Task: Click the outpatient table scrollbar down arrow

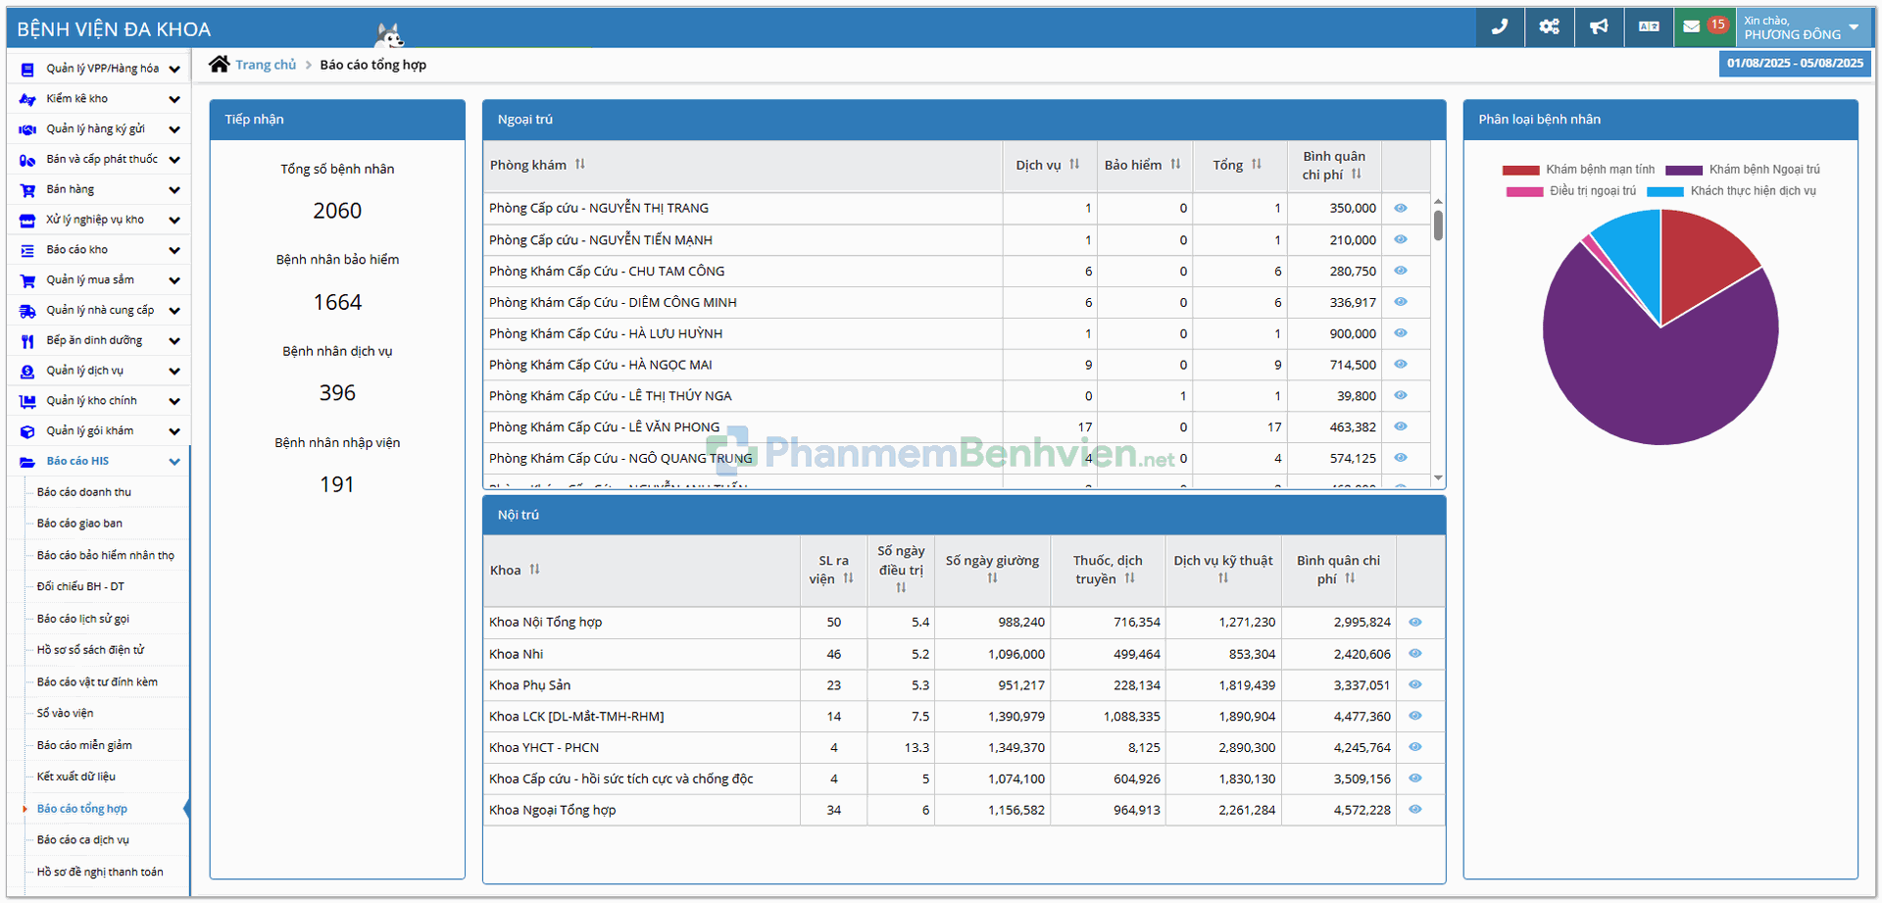Action: [x=1438, y=477]
